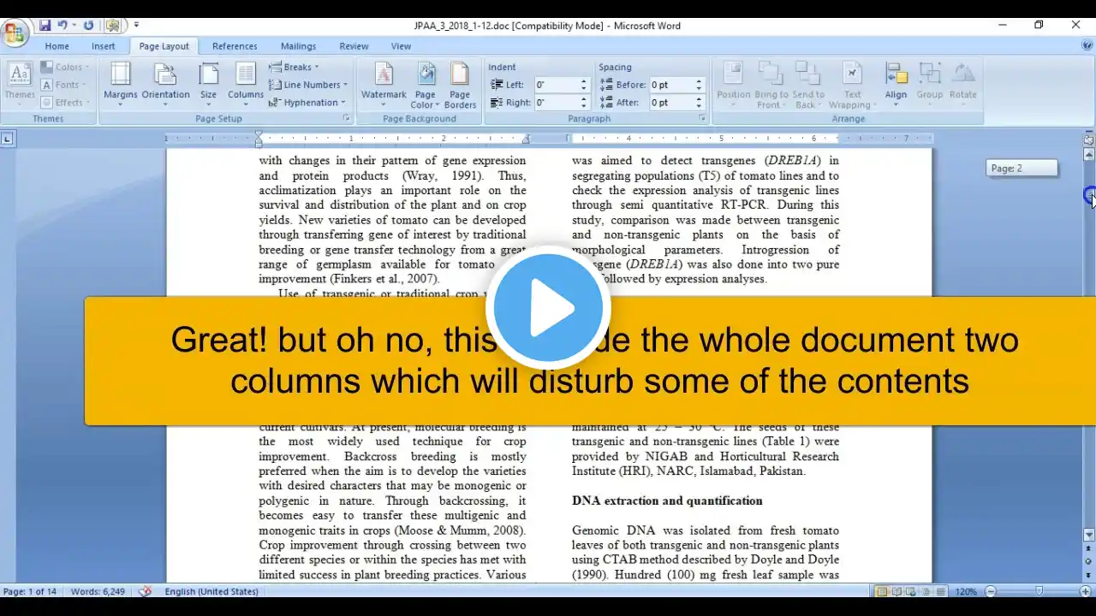Undo the last action

click(x=62, y=26)
